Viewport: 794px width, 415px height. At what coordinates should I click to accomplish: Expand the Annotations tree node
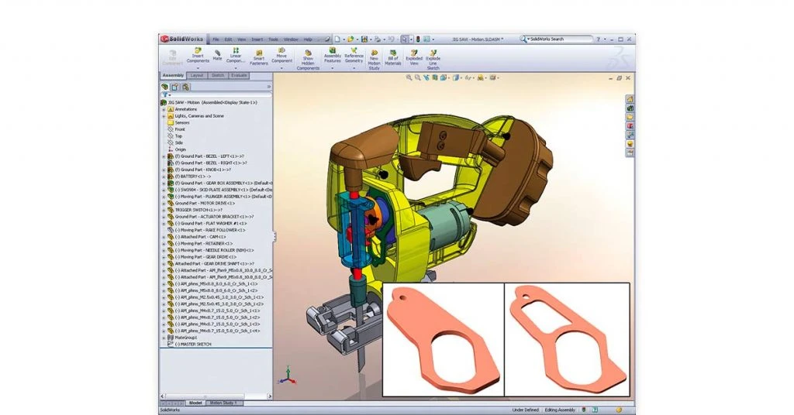(x=164, y=109)
